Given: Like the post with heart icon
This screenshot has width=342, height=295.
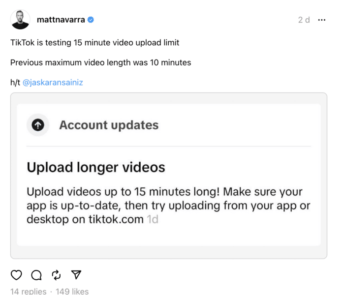Looking at the screenshot, I should (x=16, y=275).
